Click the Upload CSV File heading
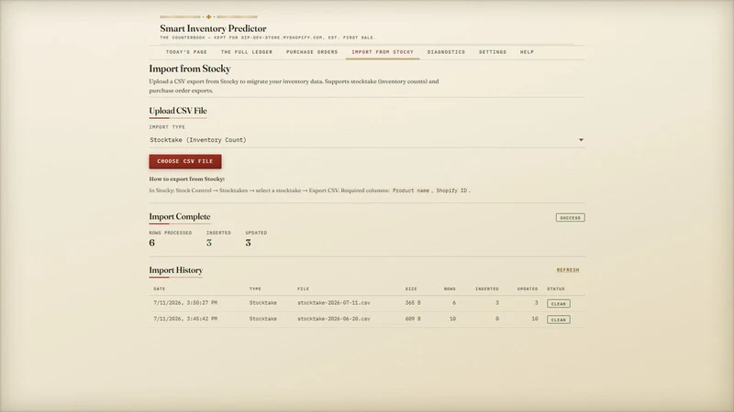This screenshot has width=734, height=412. coord(178,111)
